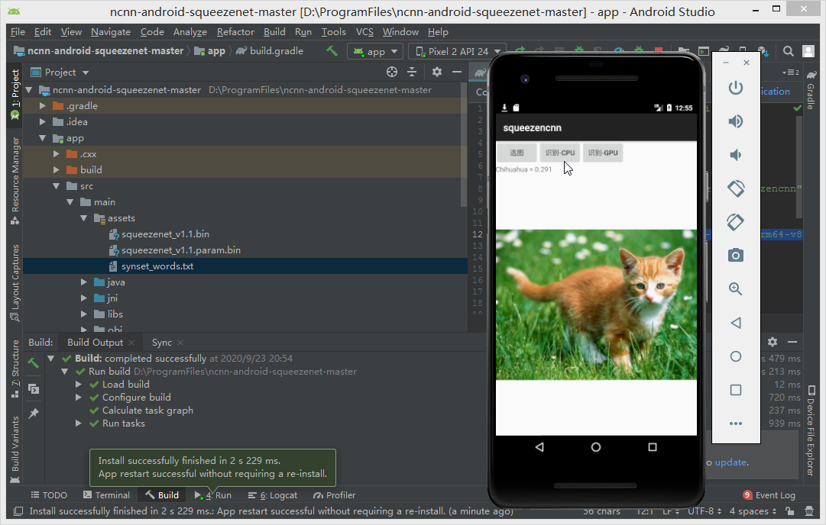This screenshot has height=525, width=826.
Task: Hide the Project panel with minus icon
Action: [x=457, y=72]
